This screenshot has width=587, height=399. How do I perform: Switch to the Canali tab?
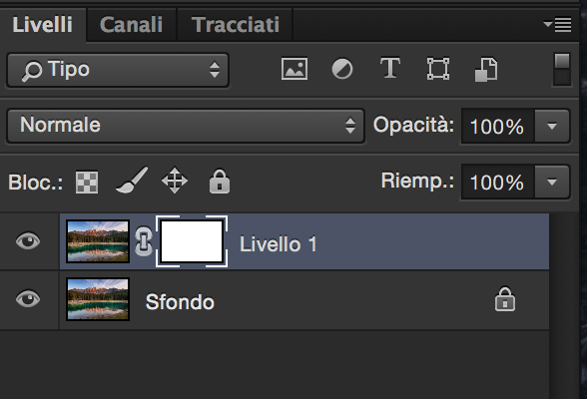[131, 25]
